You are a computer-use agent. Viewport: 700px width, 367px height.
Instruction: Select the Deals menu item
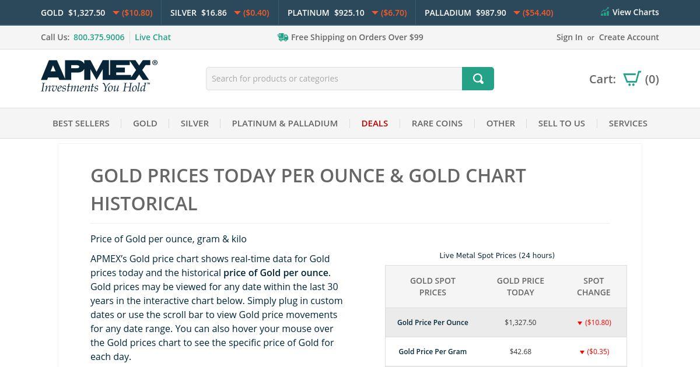click(x=374, y=123)
